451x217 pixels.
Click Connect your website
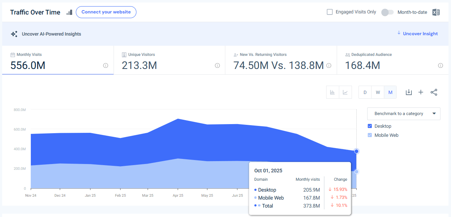pyautogui.click(x=106, y=12)
